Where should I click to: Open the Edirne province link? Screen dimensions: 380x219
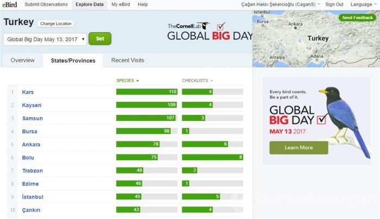[x=30, y=184]
